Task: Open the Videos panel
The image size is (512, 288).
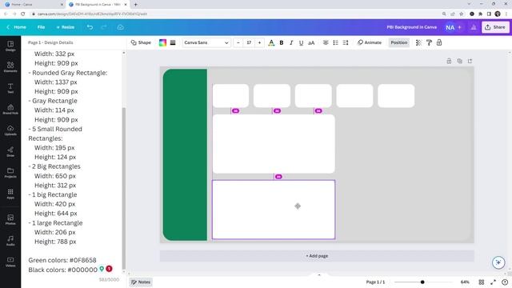Action: 10,262
